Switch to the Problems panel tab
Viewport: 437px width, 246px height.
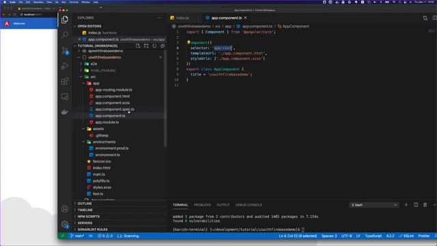click(202, 205)
